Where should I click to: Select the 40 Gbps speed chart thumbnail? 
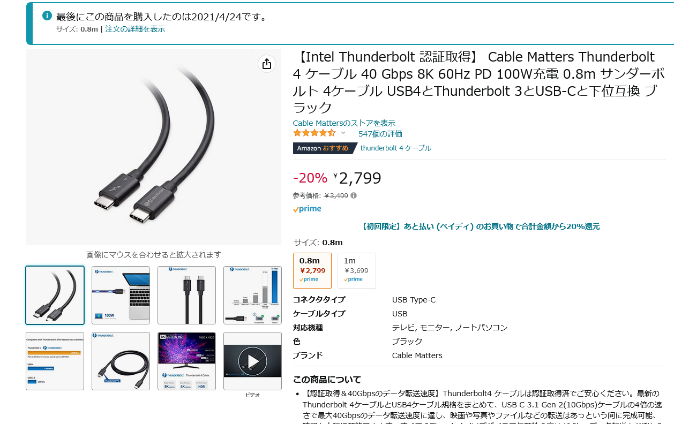click(x=252, y=296)
